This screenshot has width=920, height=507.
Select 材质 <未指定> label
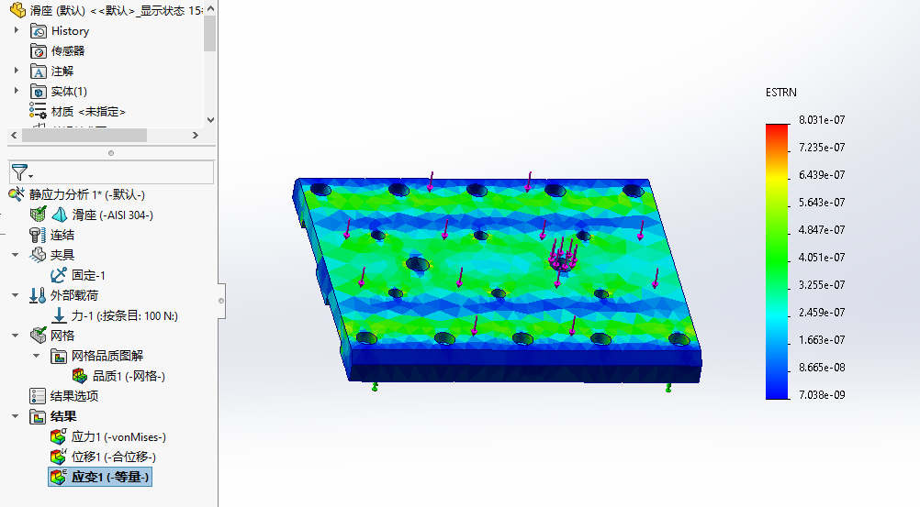[88, 111]
